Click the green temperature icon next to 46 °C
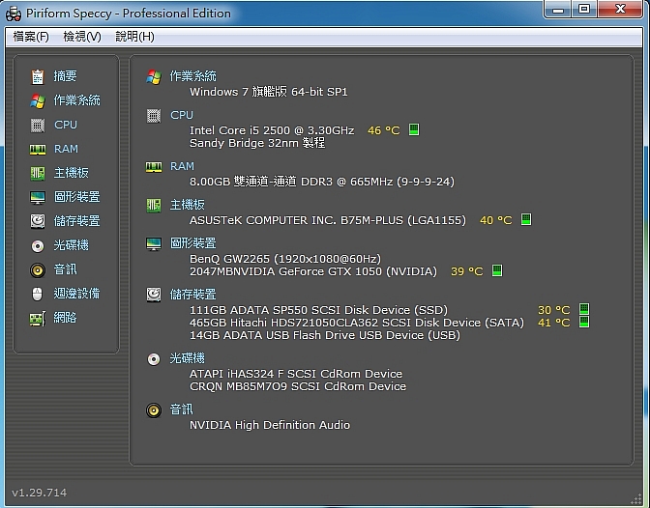 coord(414,129)
